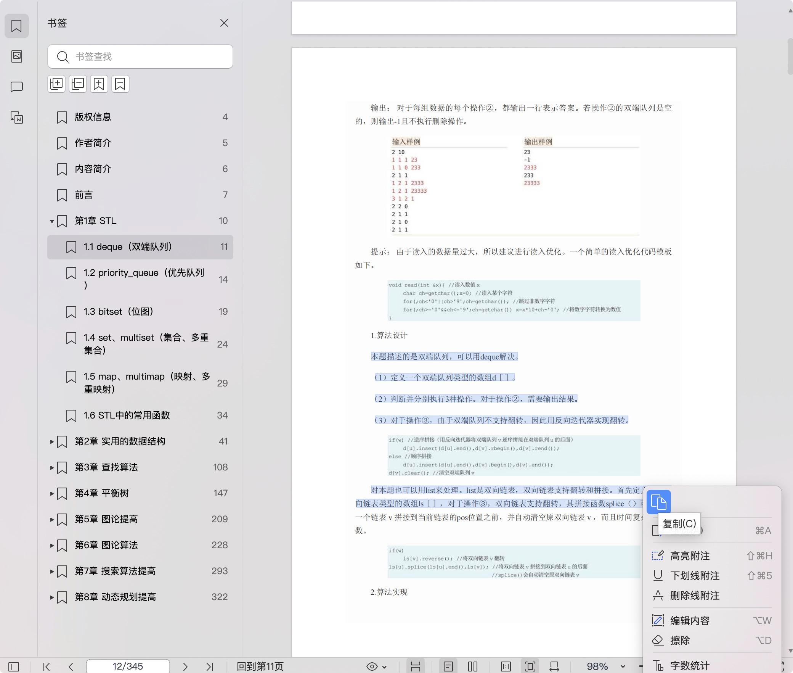Image resolution: width=793 pixels, height=673 pixels.
Task: Toggle single-page view mode
Action: coord(448,667)
